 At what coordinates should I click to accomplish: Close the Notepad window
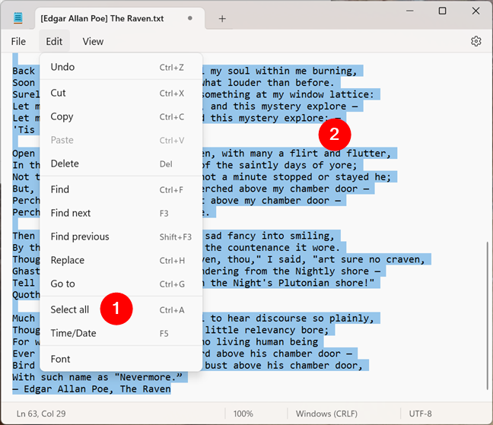point(476,11)
